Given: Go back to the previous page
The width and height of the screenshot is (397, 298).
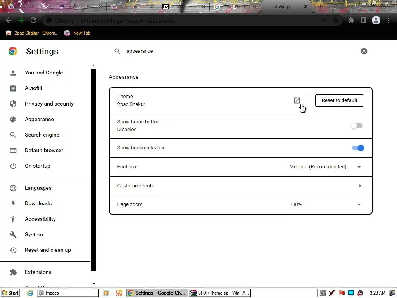Looking at the screenshot, I should pyautogui.click(x=9, y=20).
